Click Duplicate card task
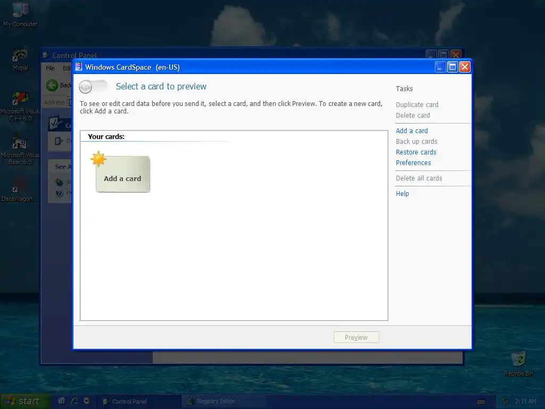545x409 pixels. (417, 105)
